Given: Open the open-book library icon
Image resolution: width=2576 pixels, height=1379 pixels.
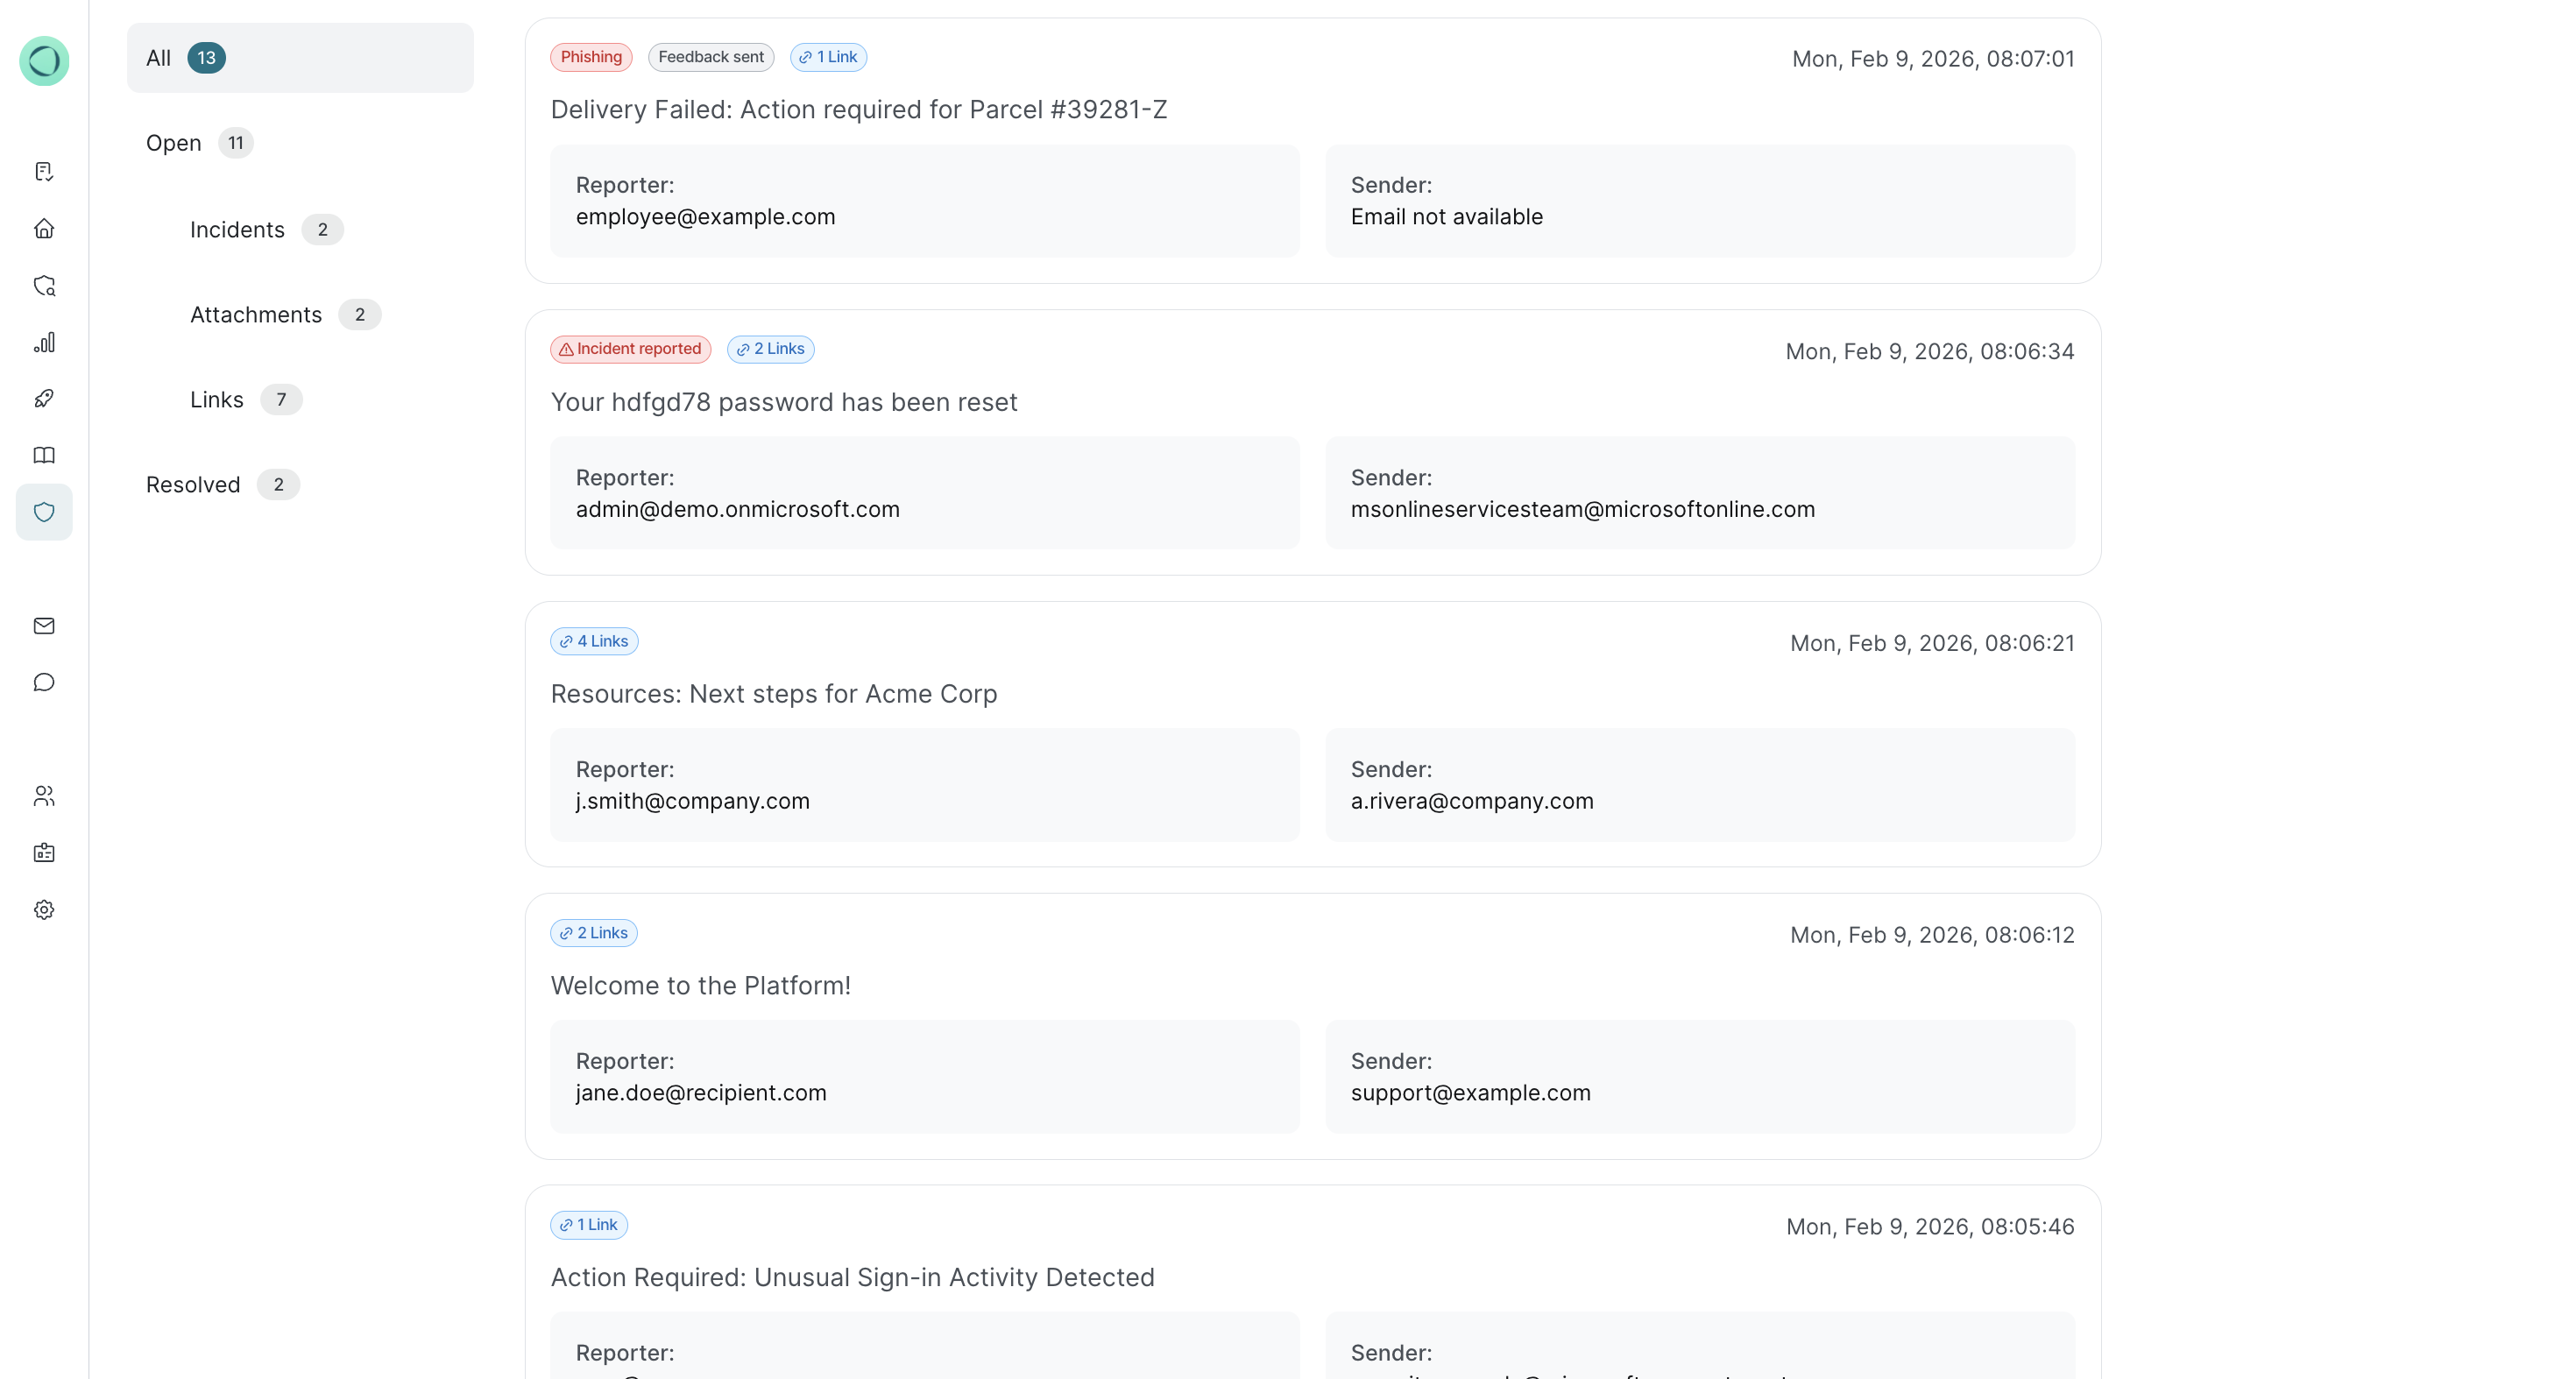Looking at the screenshot, I should [x=44, y=456].
